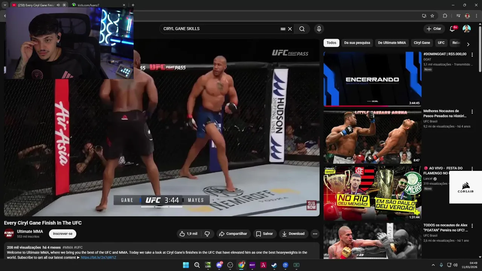Share the video via Compartilhar
The image size is (482, 271).
pos(233,234)
